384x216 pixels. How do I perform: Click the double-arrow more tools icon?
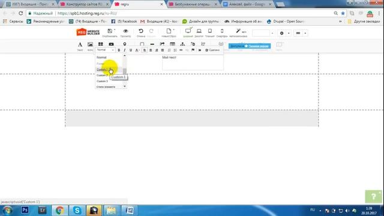(x=200, y=50)
